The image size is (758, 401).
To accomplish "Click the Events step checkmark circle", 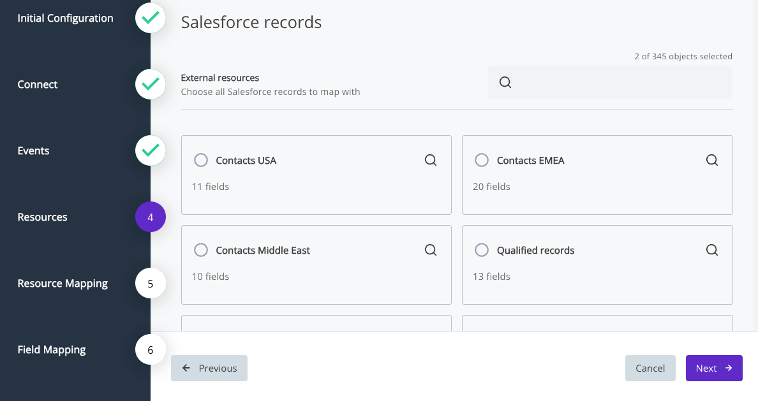I will pos(151,150).
